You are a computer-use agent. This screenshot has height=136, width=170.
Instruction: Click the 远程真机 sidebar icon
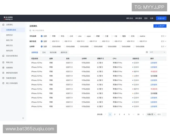[3, 25]
